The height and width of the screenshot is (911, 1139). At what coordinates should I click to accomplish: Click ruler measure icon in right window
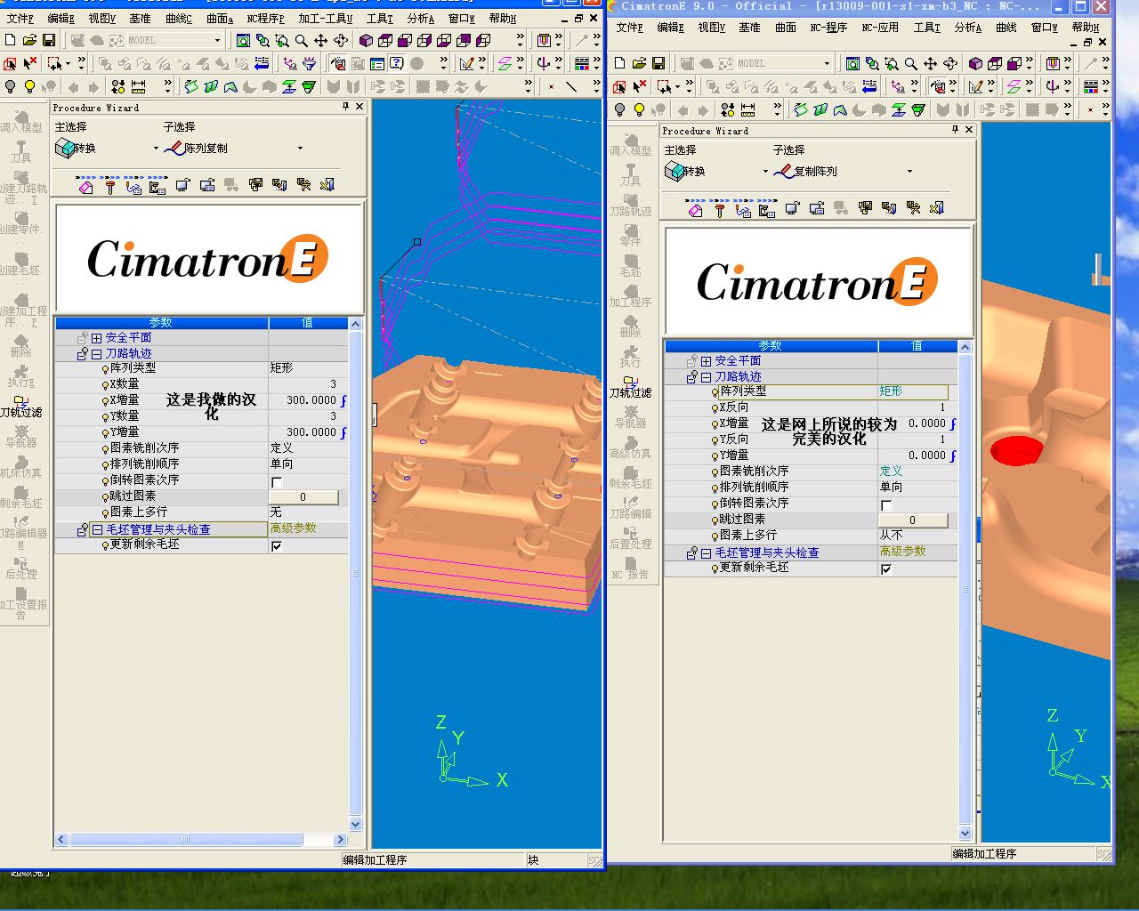[748, 109]
